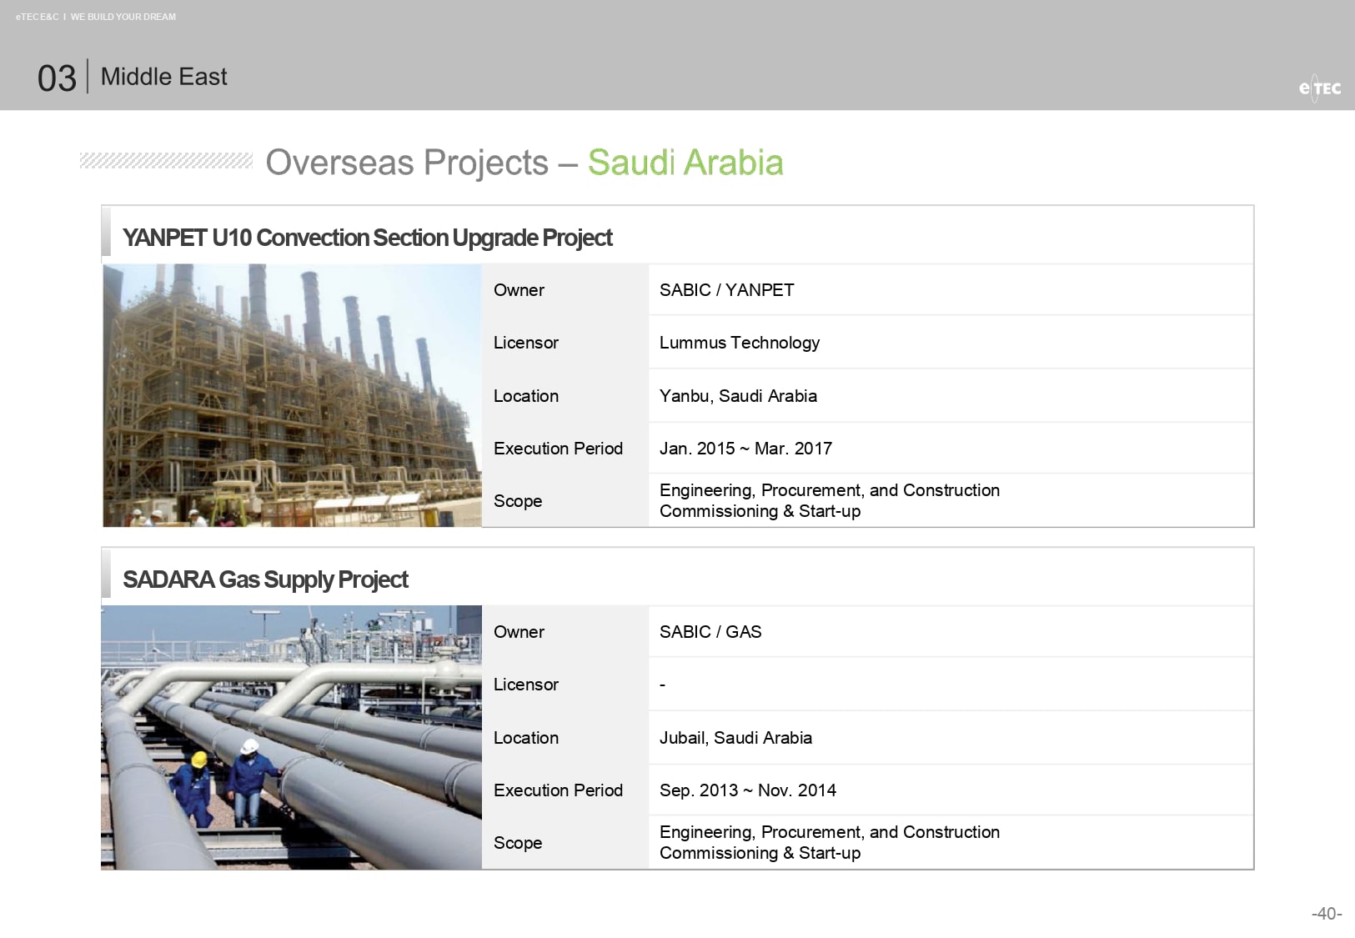Screen dimensions: 1355x938
Task: Click the YANPET plant photo
Action: (292, 395)
